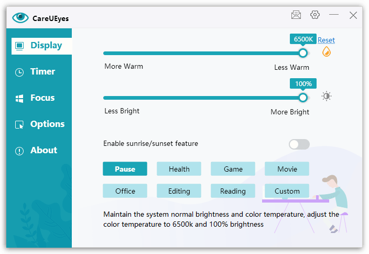Click the CareUEyes title text
The image size is (369, 254).
click(x=51, y=18)
